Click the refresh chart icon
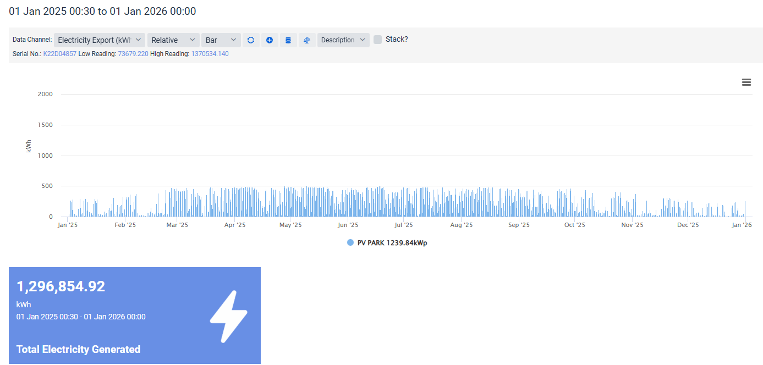763x365 pixels. point(251,40)
